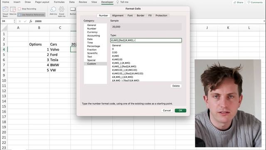The image size is (266, 150).
Task: Choose the 0.00 format code
Action: pyautogui.click(x=146, y=52)
